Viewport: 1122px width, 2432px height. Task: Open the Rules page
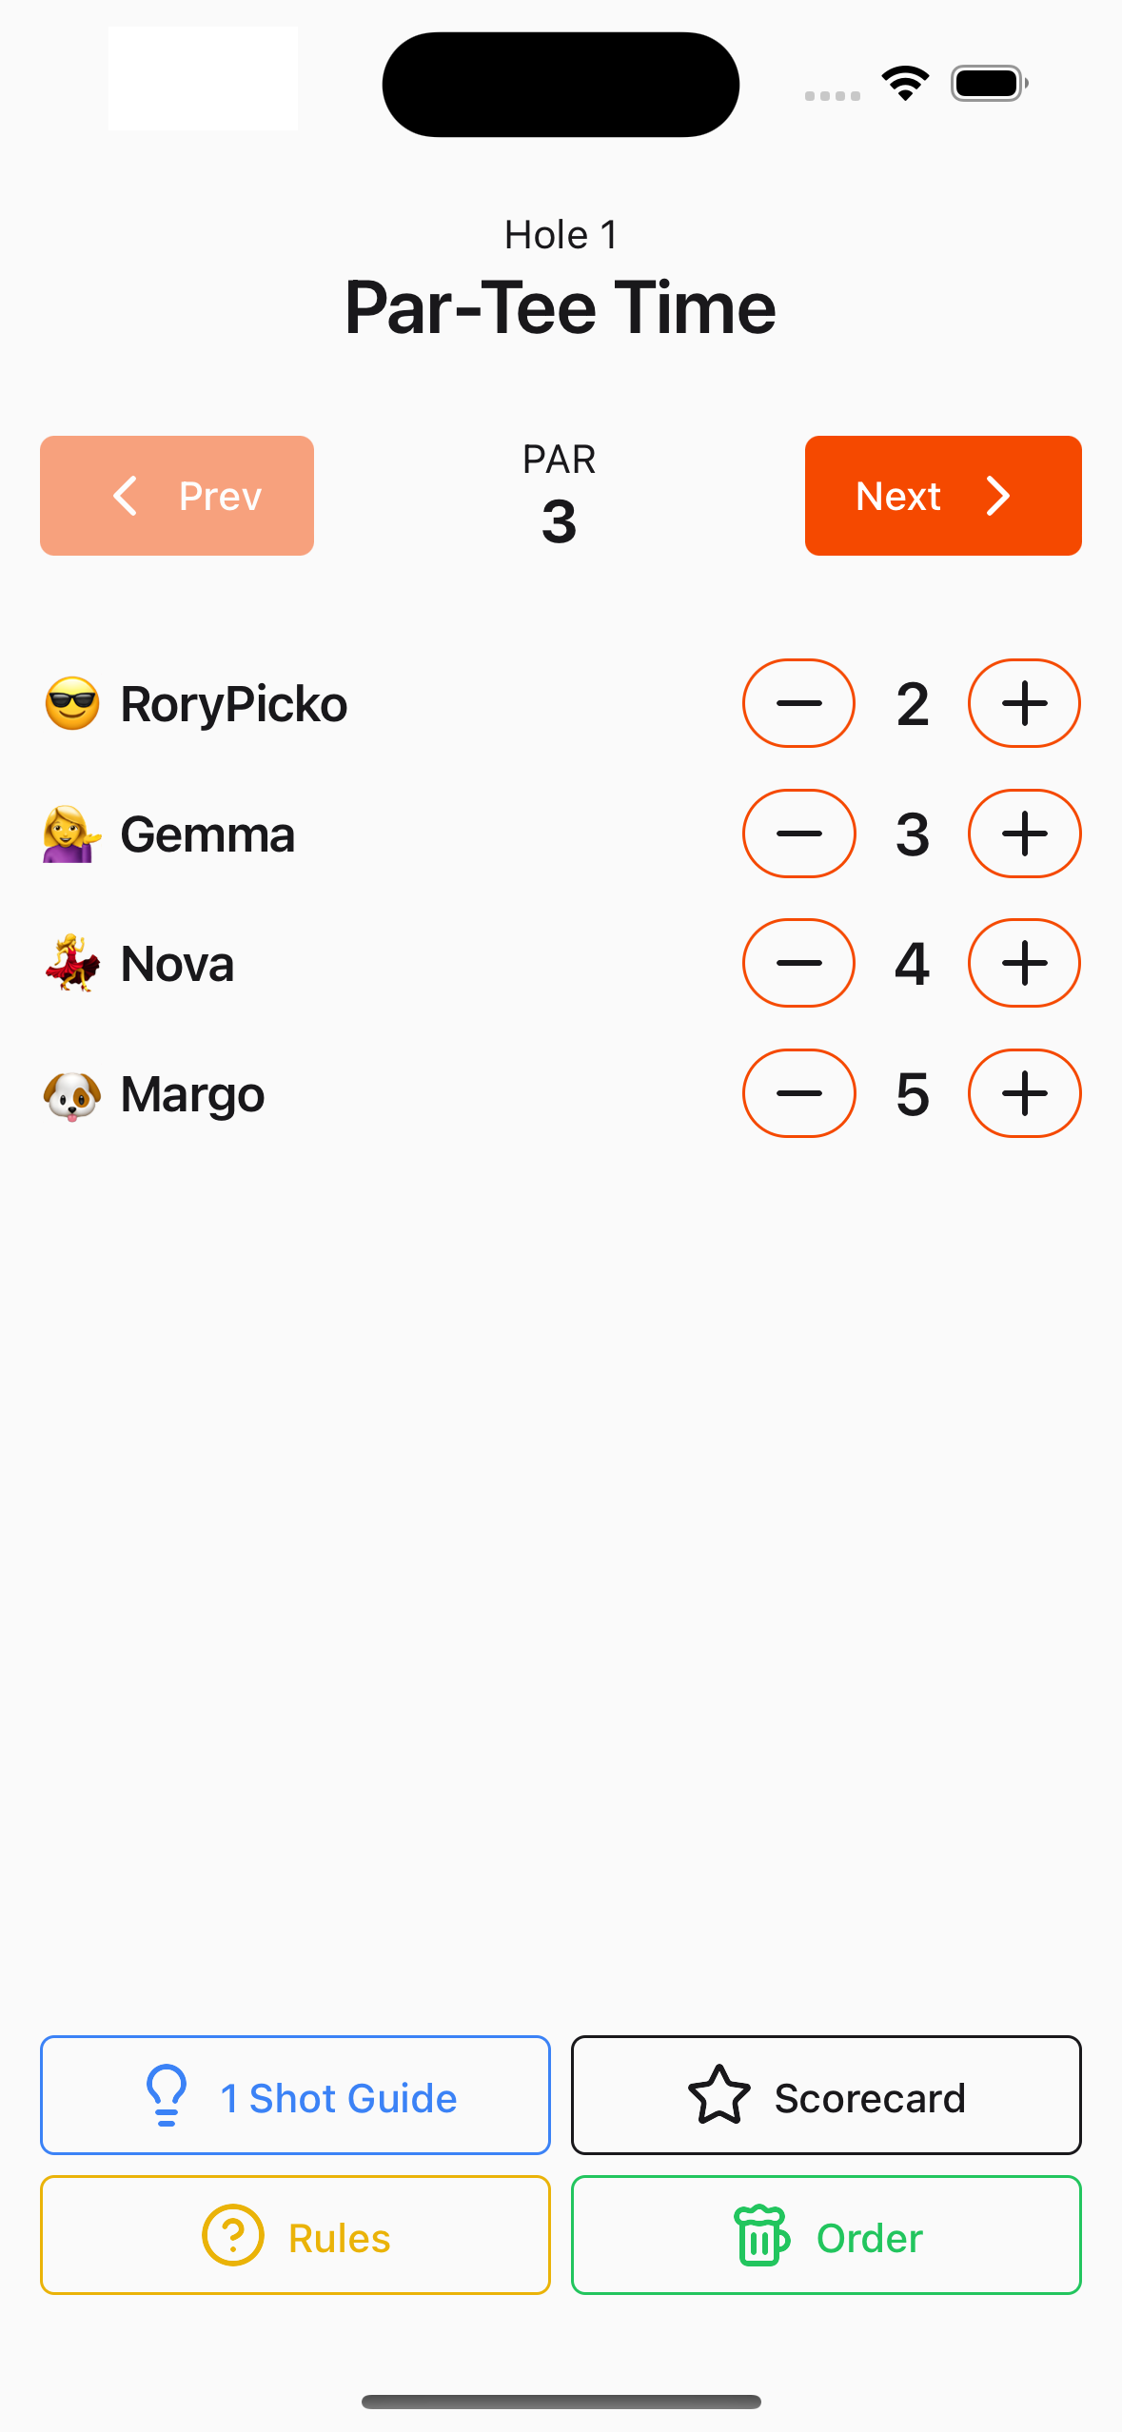point(295,2235)
